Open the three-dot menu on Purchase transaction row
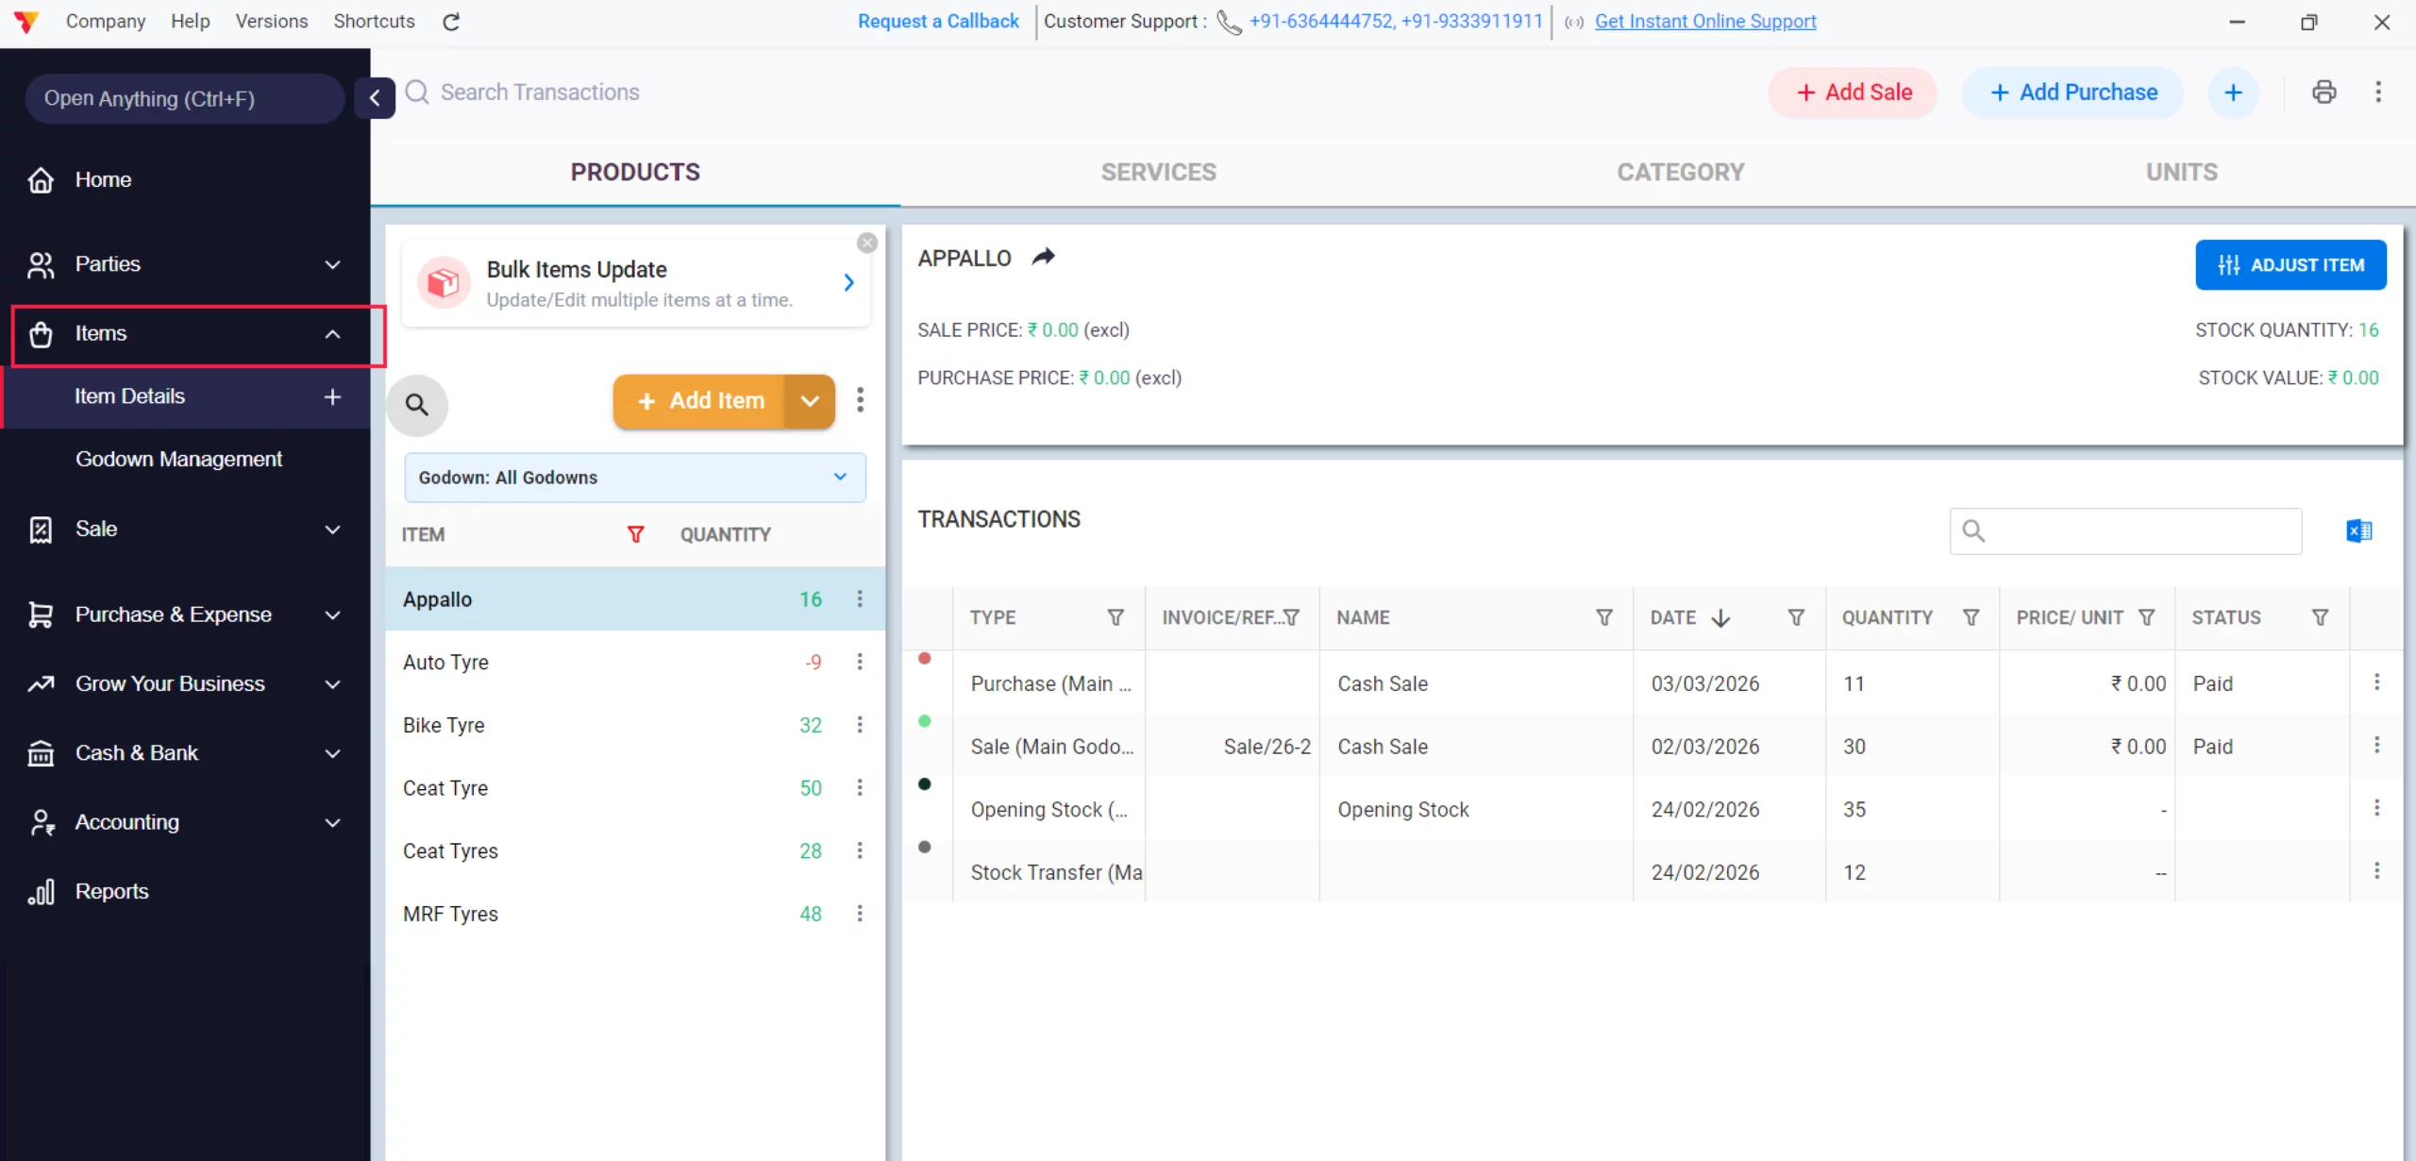 (x=2377, y=682)
